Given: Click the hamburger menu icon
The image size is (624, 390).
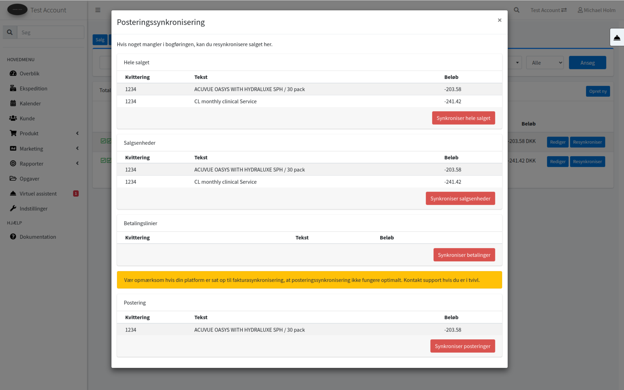Looking at the screenshot, I should (x=98, y=10).
